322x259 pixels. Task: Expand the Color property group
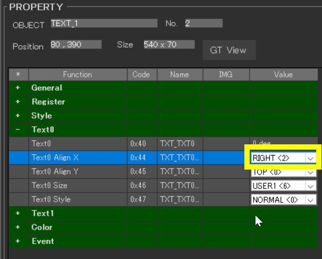(x=18, y=227)
